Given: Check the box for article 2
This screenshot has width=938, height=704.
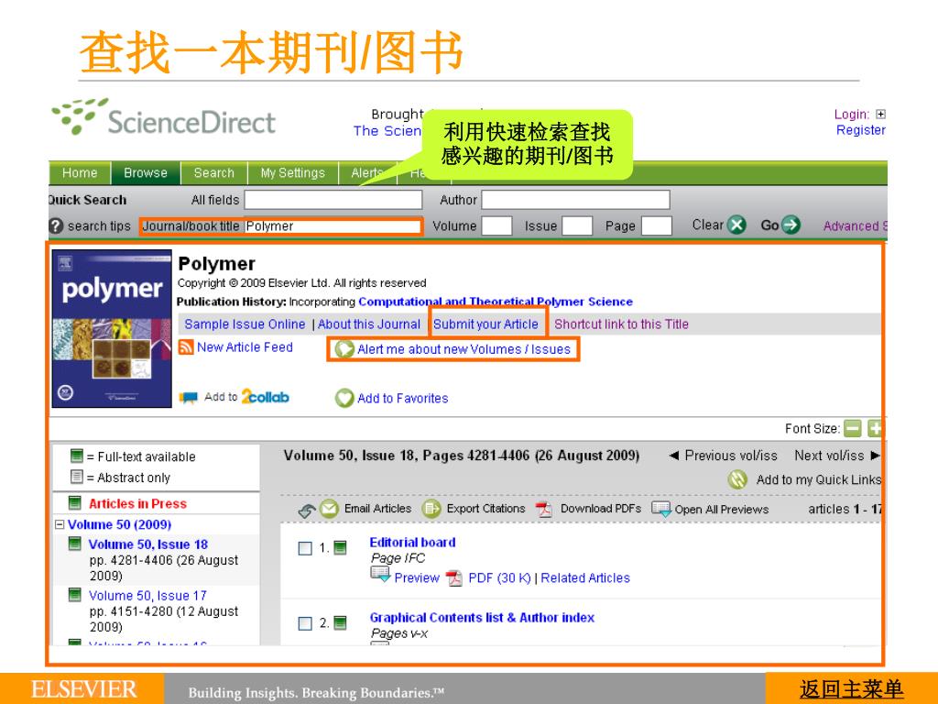Looking at the screenshot, I should click(305, 623).
